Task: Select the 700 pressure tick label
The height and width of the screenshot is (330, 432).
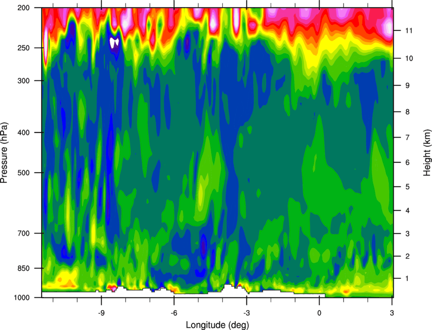Action: pos(24,233)
